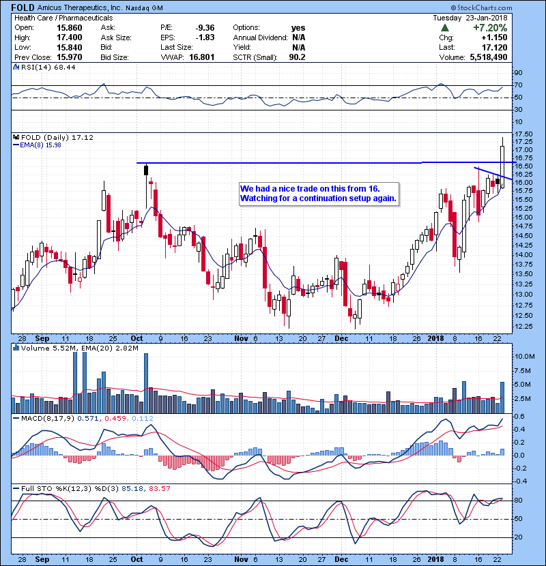Click the 17.50 price axis label
Image resolution: width=546 pixels, height=566 pixels.
tap(523, 134)
